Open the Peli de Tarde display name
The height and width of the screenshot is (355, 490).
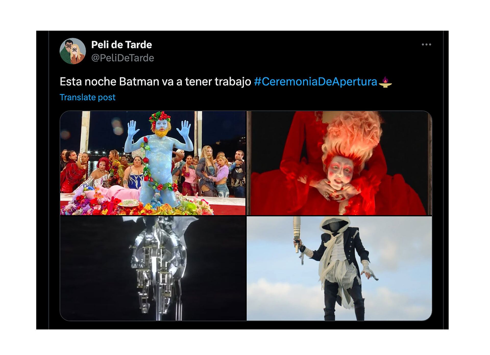click(x=121, y=45)
